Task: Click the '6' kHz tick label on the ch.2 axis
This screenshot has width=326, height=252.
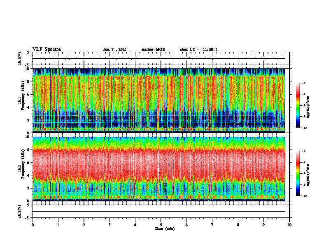Action: [x=29, y=163]
